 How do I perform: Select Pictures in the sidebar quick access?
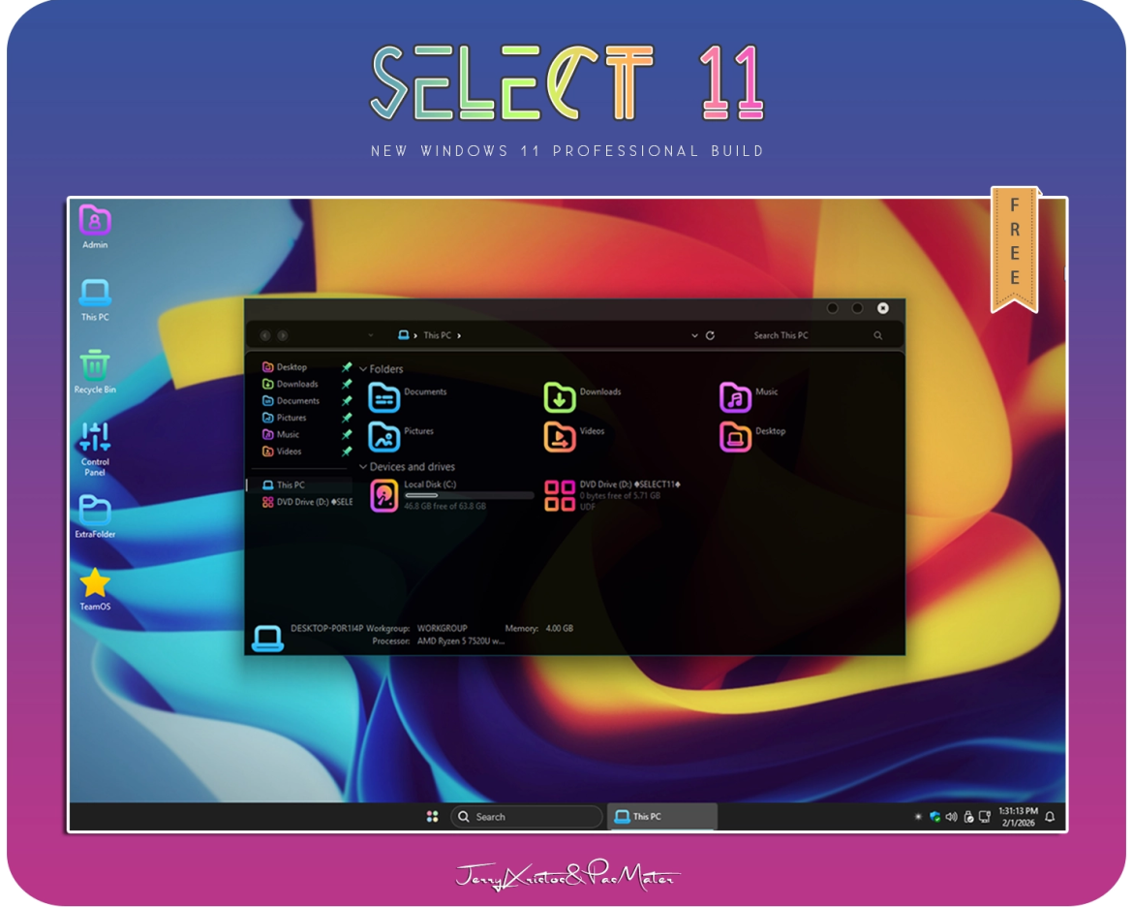coord(291,418)
